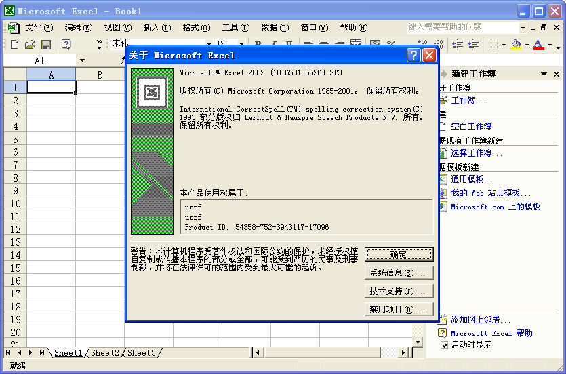Click the Name Box showing A1
The image size is (566, 374).
click(39, 60)
